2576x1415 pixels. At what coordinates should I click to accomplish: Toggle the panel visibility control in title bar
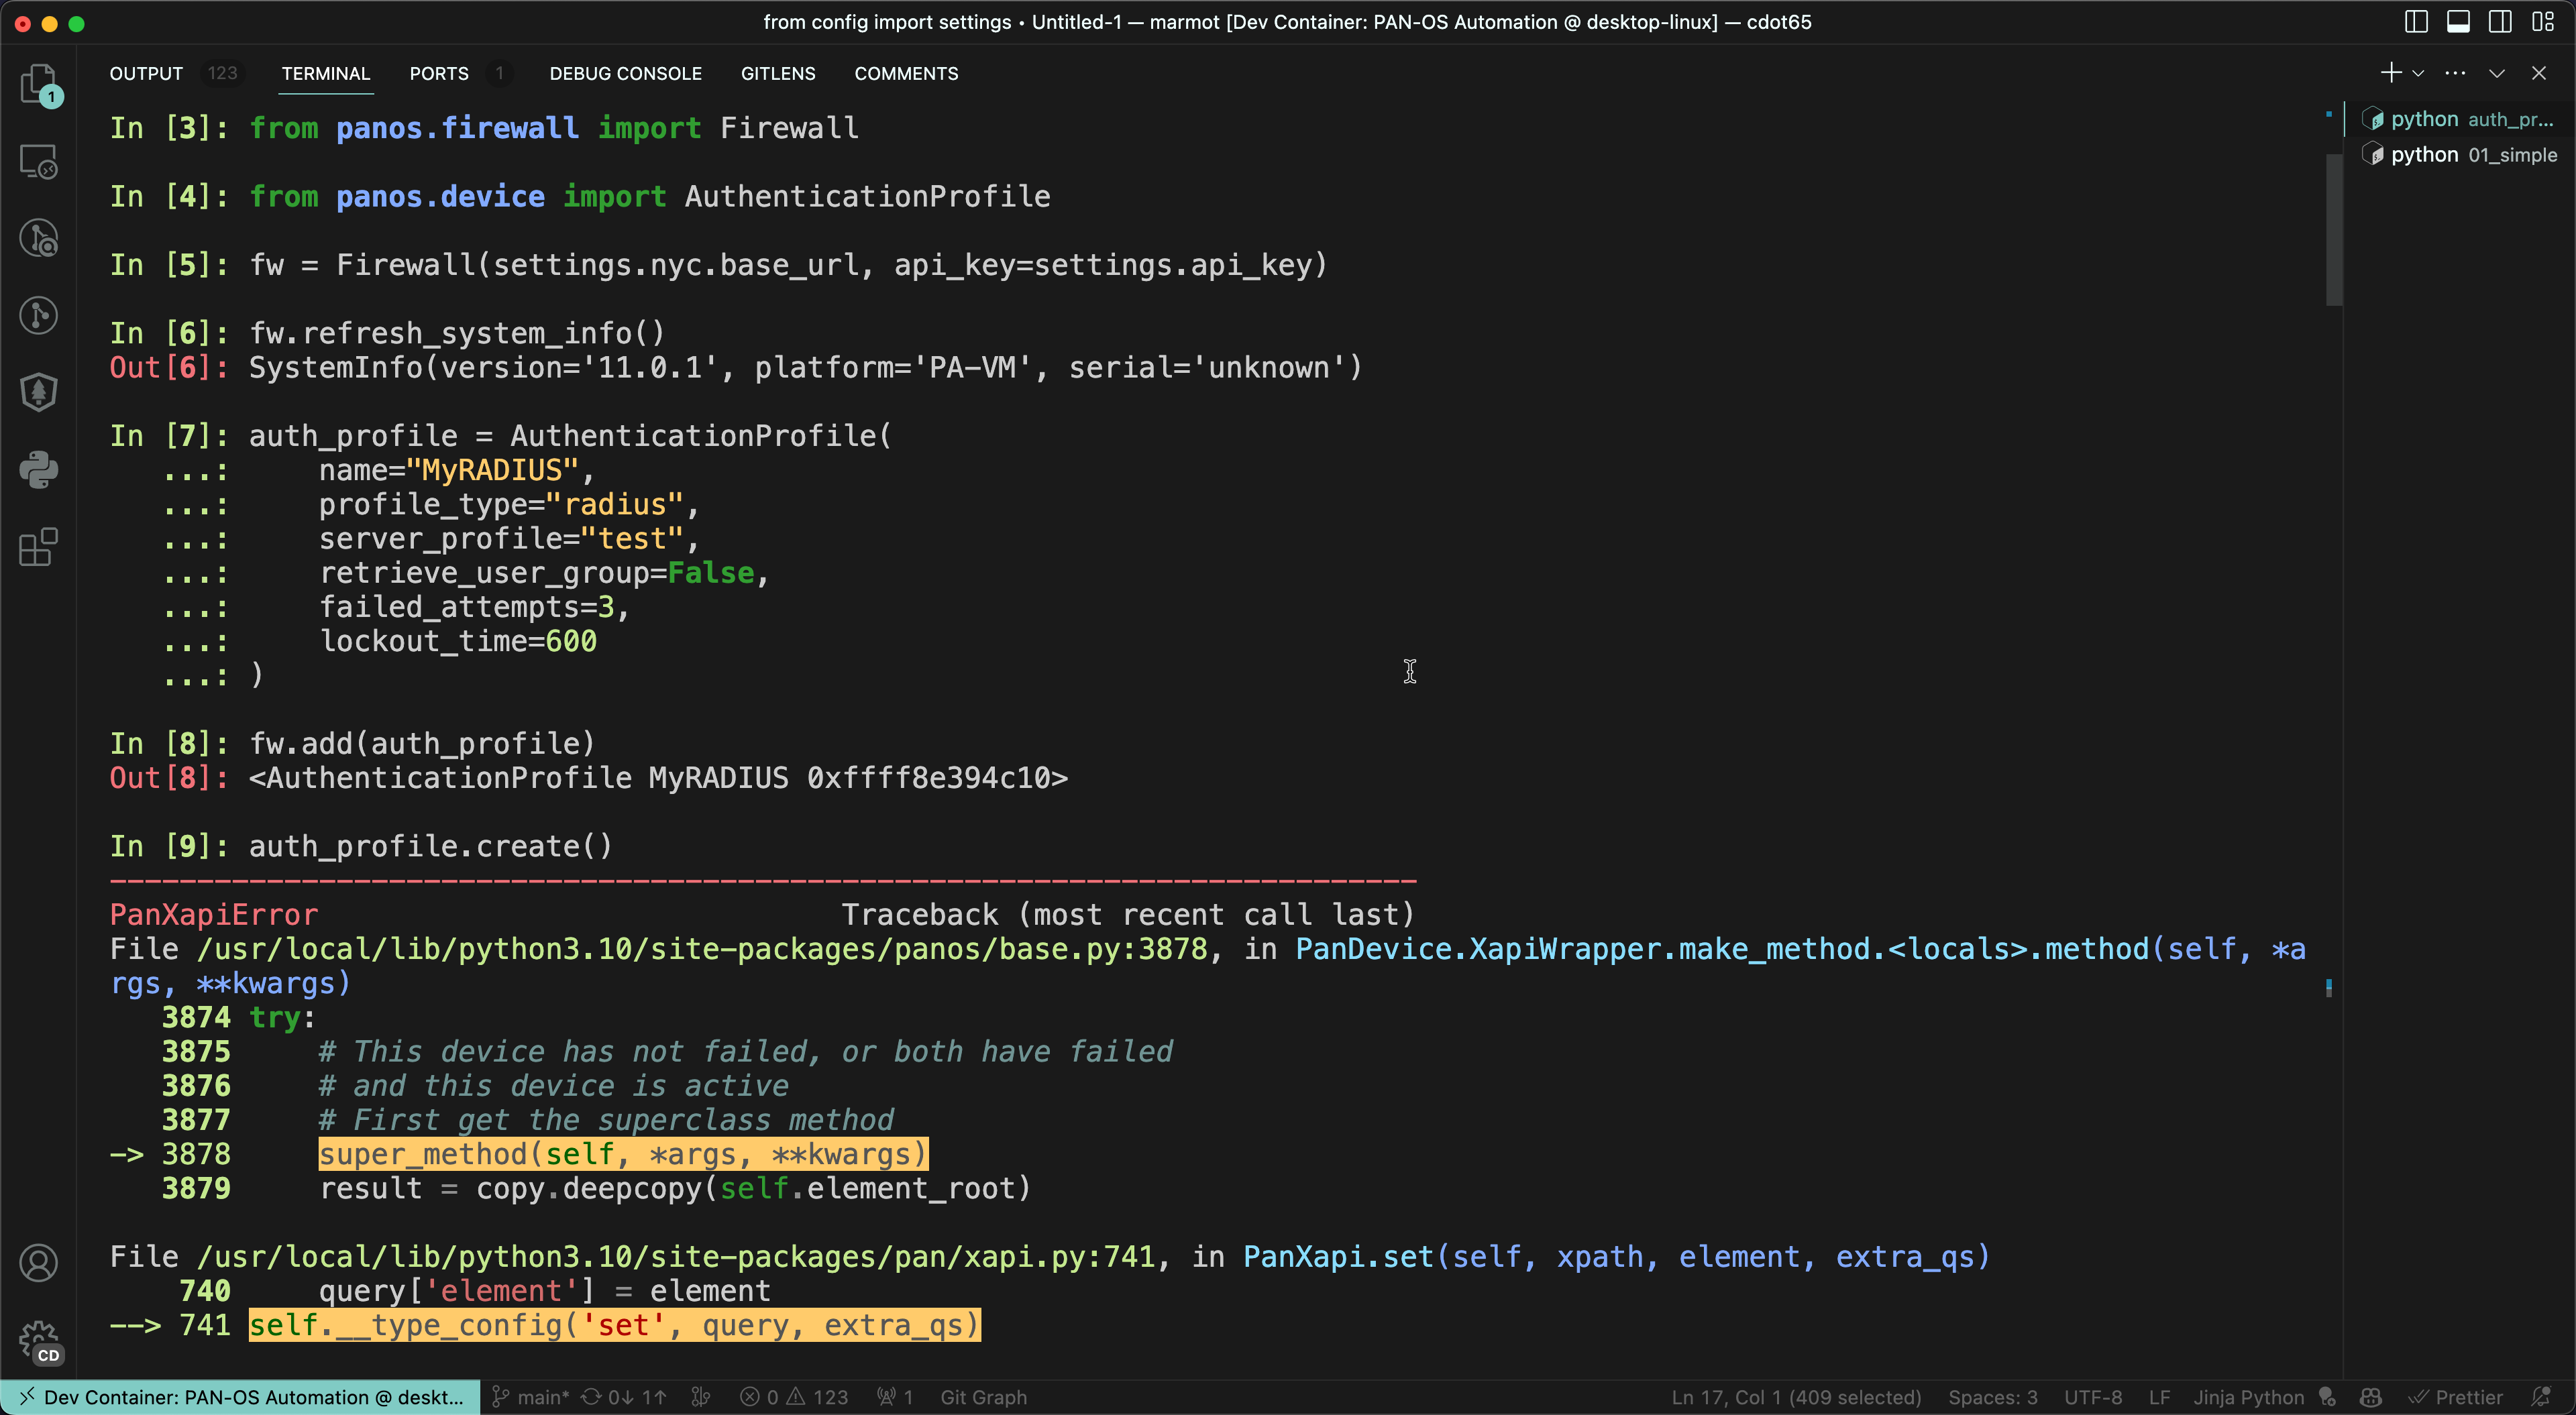tap(2459, 21)
